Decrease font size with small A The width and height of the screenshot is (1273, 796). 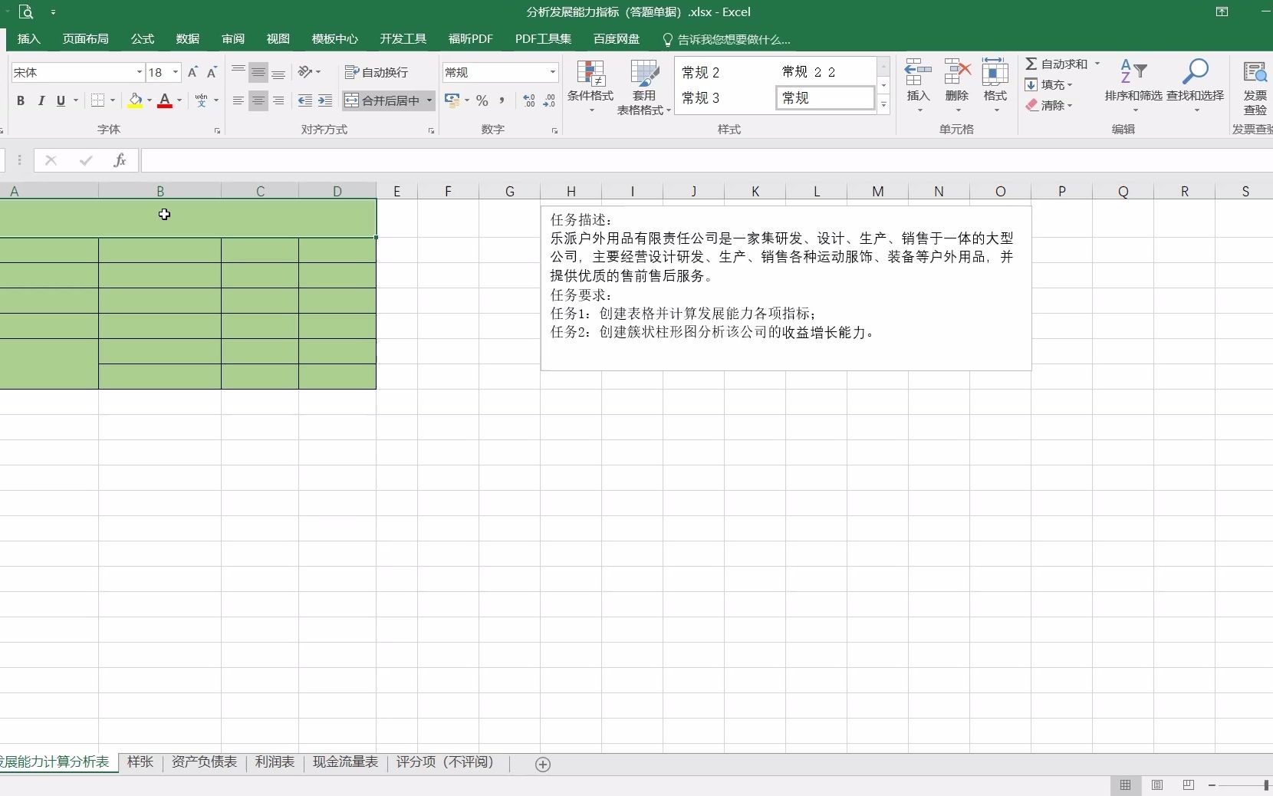point(212,72)
